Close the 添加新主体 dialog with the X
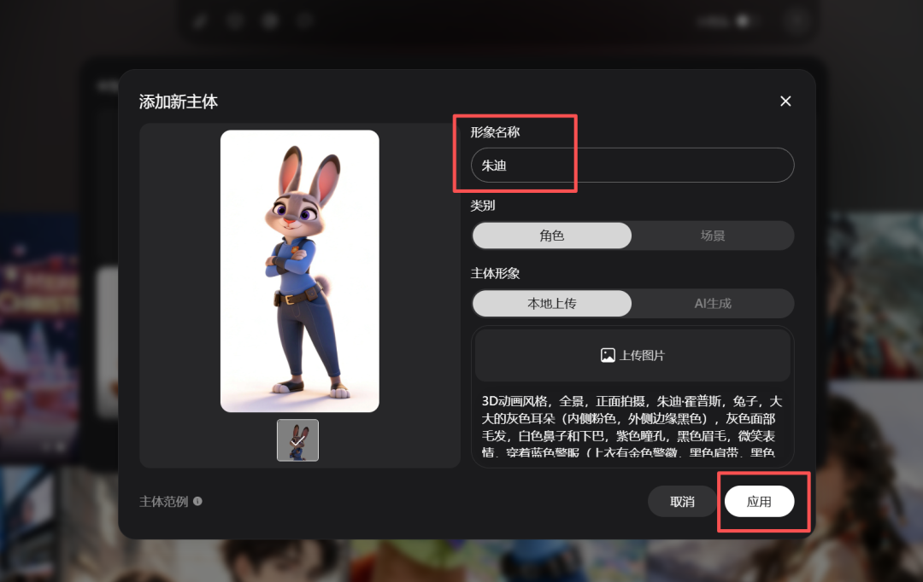The width and height of the screenshot is (923, 582). pyautogui.click(x=785, y=101)
